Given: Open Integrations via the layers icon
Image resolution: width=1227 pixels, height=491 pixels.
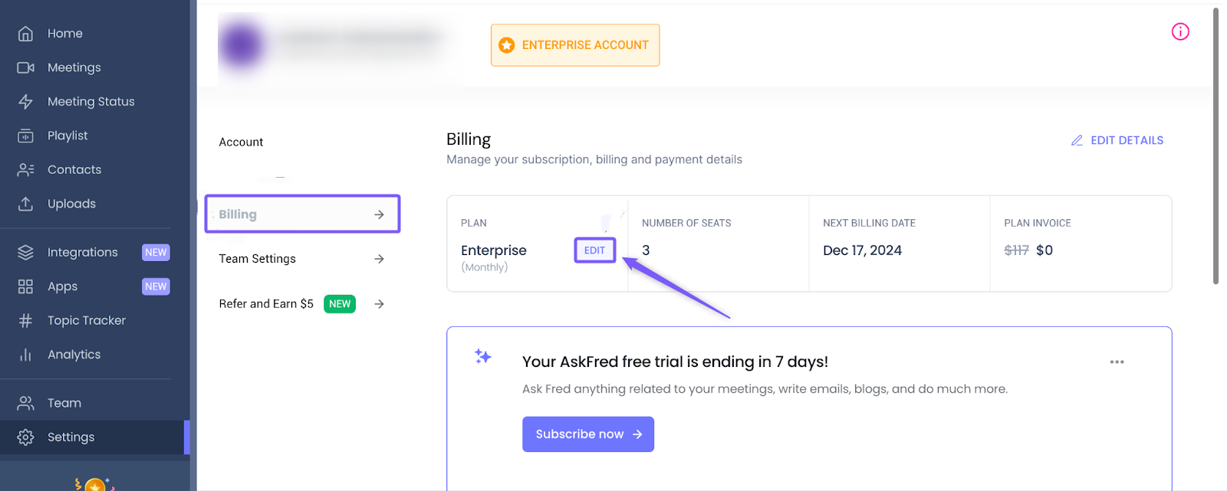Looking at the screenshot, I should [25, 252].
